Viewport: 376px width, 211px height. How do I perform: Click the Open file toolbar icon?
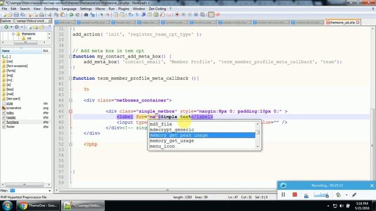[9, 15]
